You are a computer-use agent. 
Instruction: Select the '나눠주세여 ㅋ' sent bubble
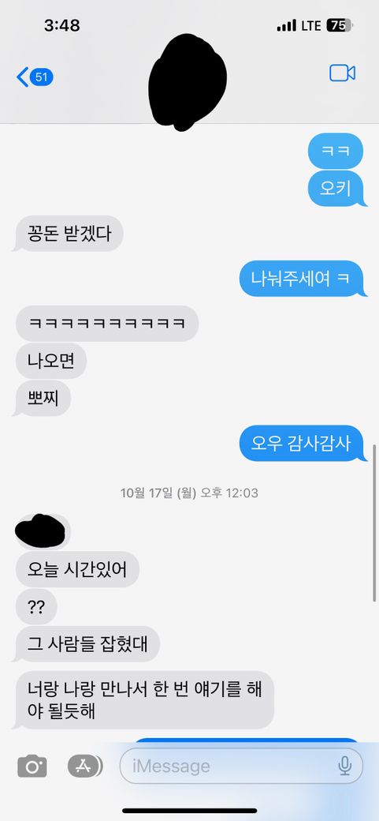point(302,279)
